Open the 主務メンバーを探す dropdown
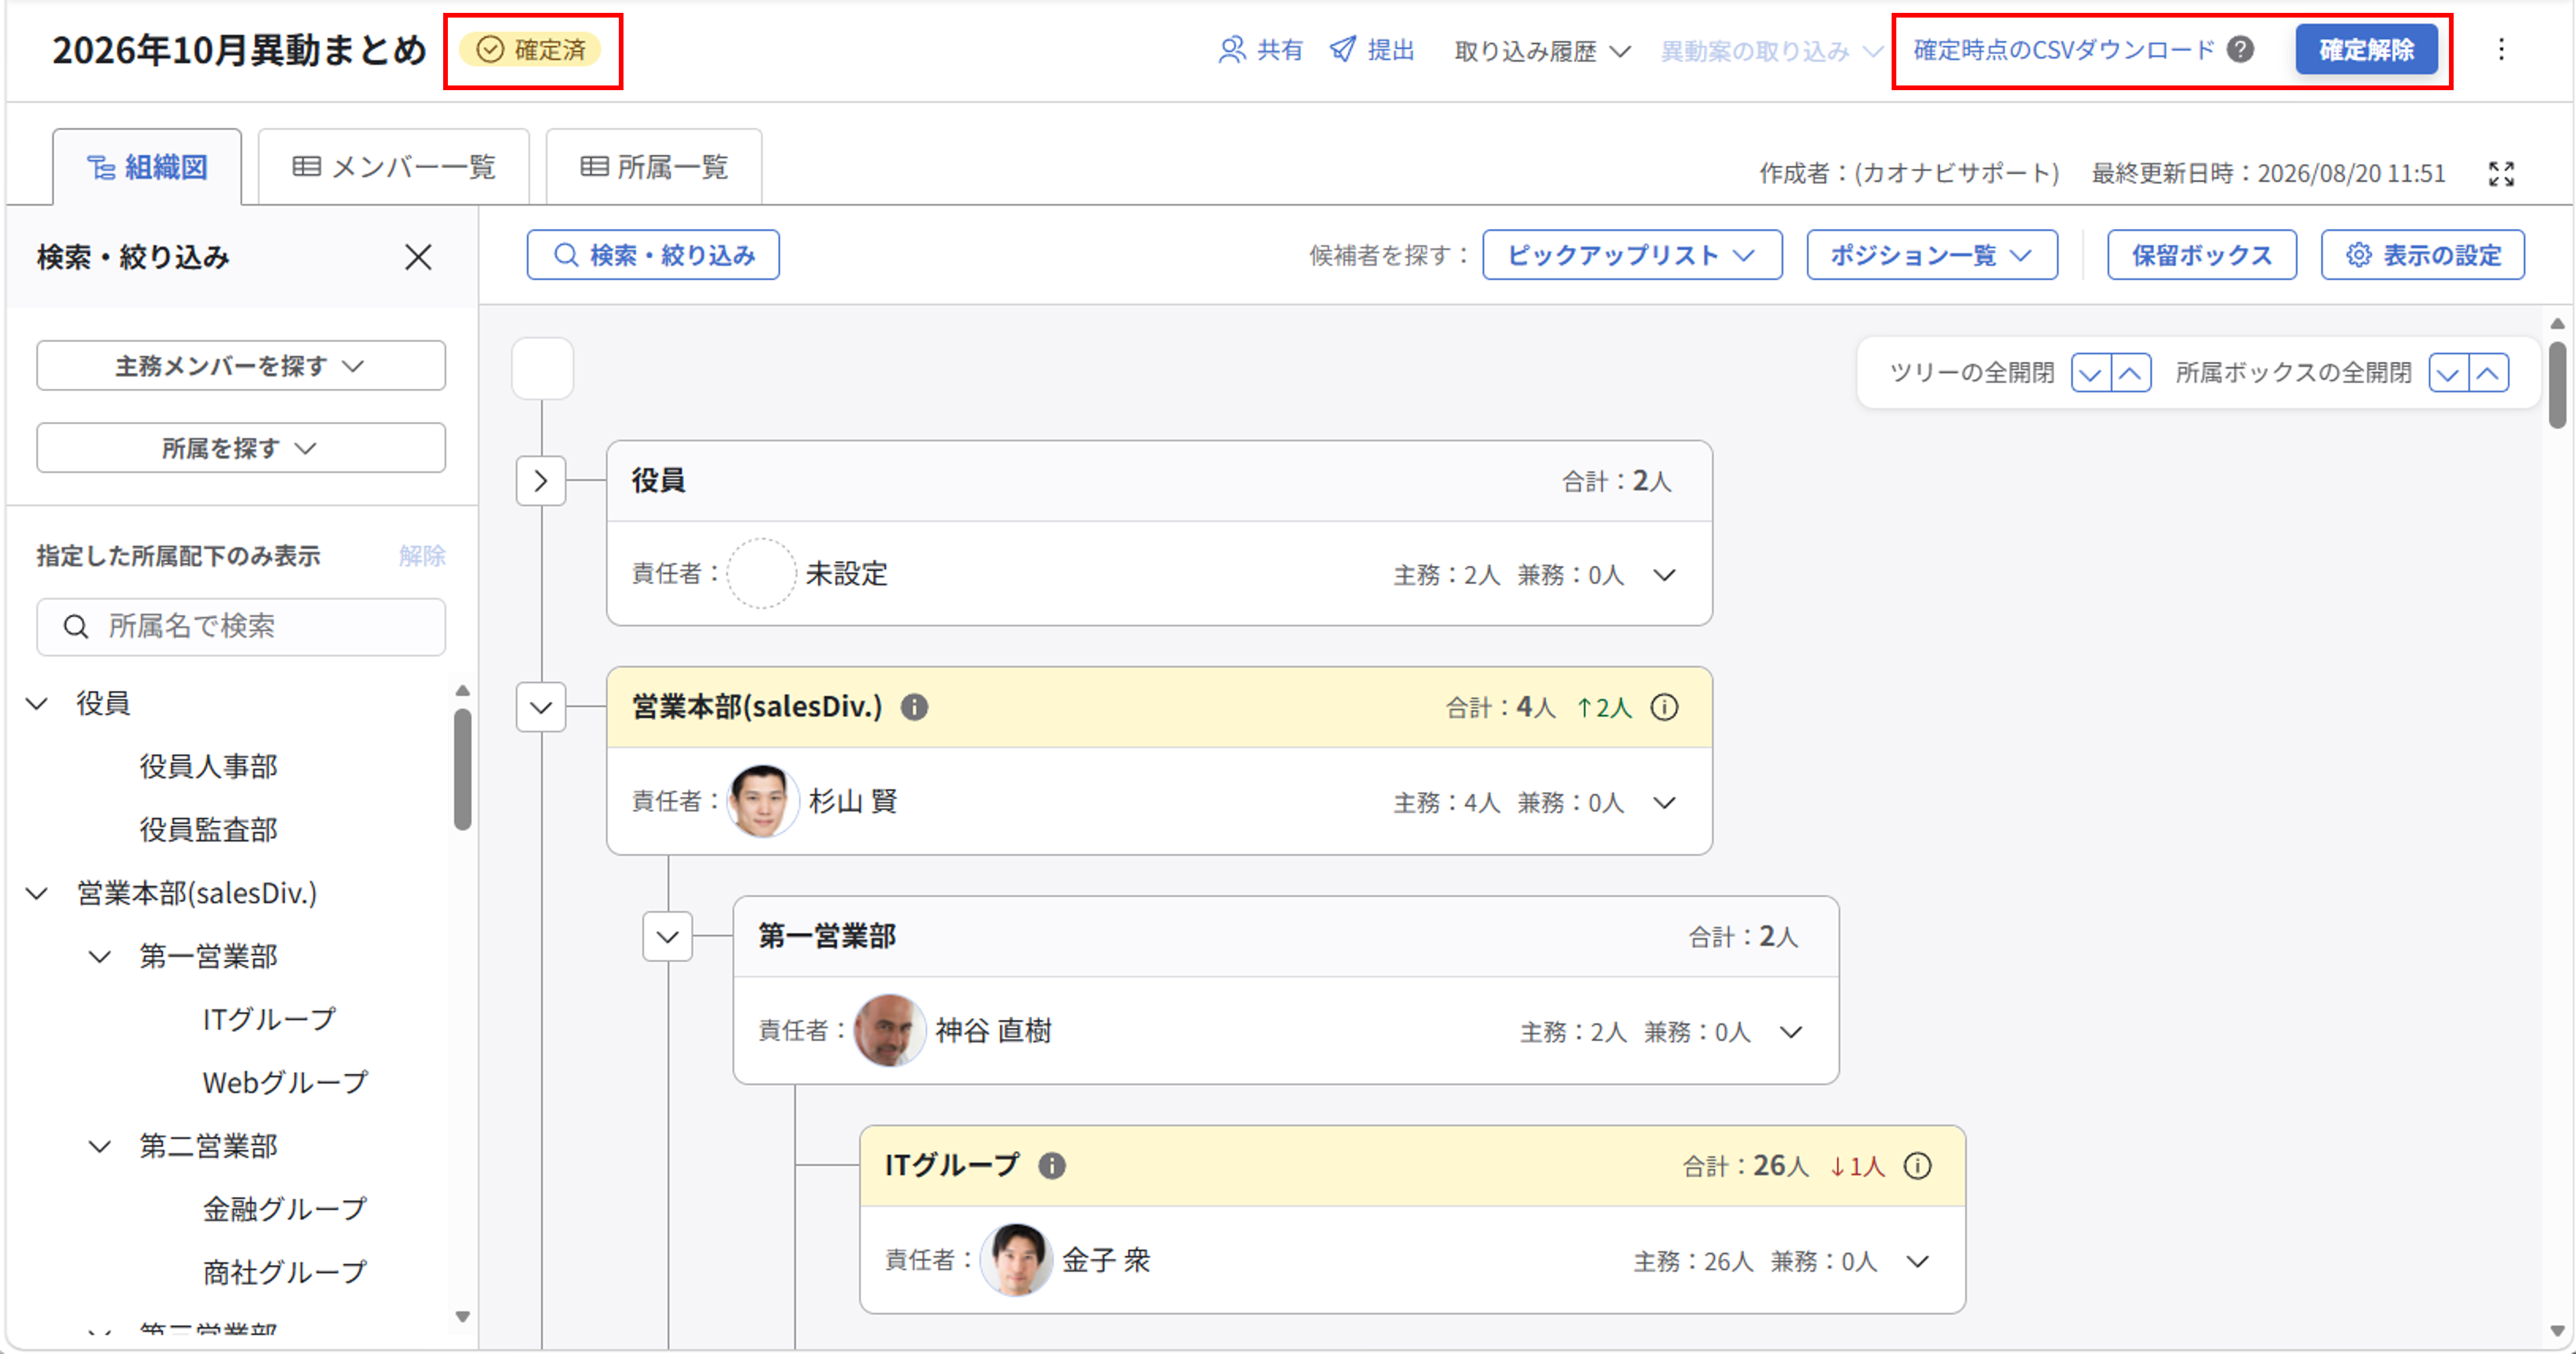This screenshot has height=1354, width=2576. coord(241,366)
